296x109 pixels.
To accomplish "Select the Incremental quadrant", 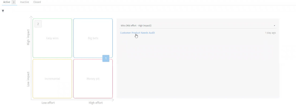I will (52, 79).
